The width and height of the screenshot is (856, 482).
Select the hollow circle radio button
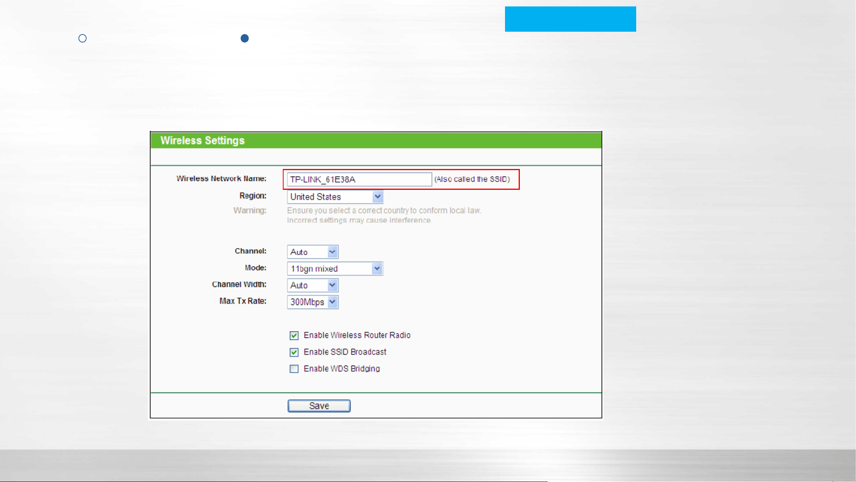83,39
